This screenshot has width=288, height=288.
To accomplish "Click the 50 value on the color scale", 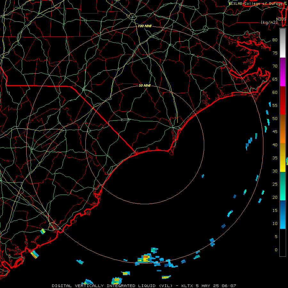I will [275, 118].
